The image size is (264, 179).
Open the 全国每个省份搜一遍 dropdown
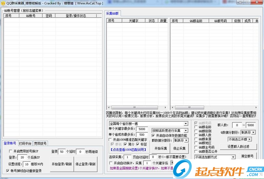pos(185,124)
